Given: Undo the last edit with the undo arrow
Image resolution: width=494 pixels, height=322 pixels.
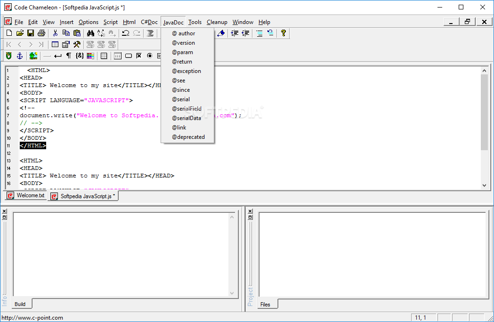Looking at the screenshot, I should tap(126, 33).
